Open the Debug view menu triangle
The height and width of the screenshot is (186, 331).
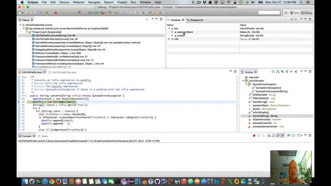pyautogui.click(x=153, y=19)
